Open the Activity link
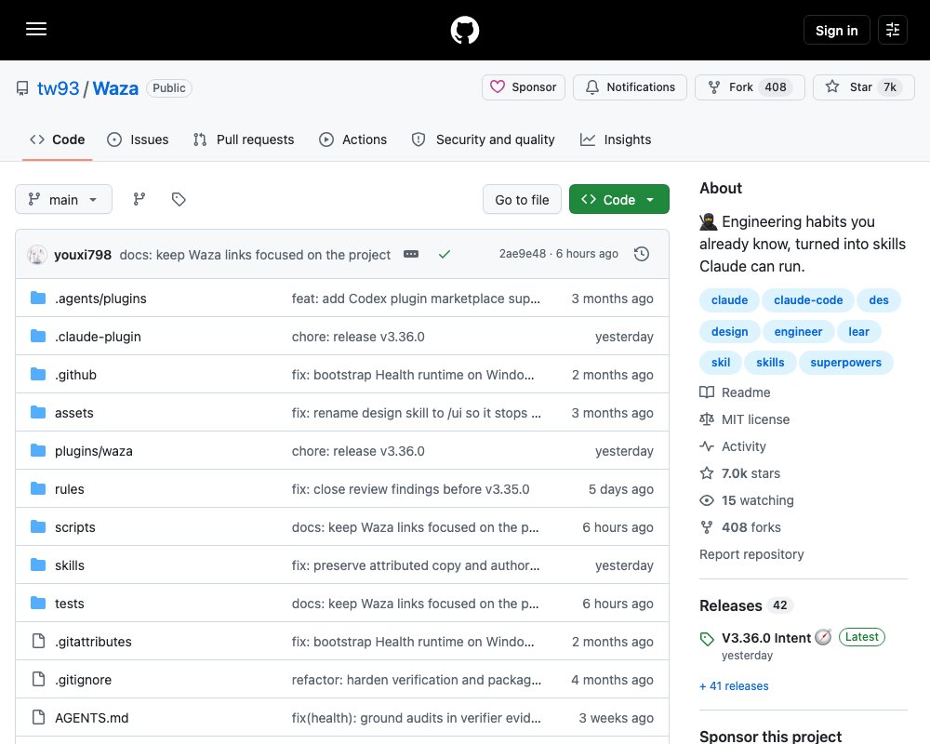The height and width of the screenshot is (744, 930). point(733,446)
